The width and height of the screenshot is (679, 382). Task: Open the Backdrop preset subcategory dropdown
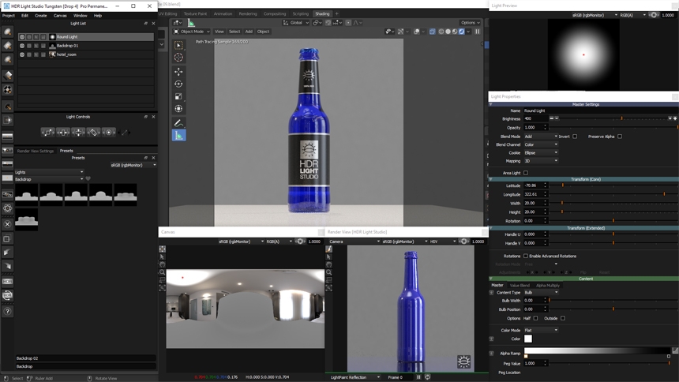coord(49,179)
